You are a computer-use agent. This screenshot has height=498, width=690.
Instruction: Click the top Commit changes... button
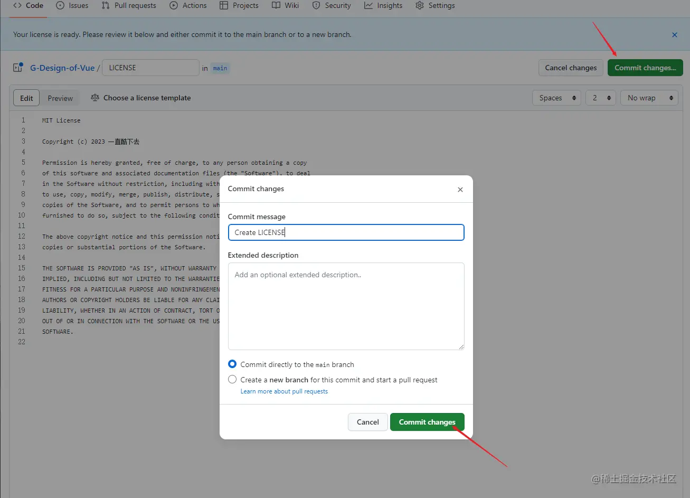tap(645, 68)
